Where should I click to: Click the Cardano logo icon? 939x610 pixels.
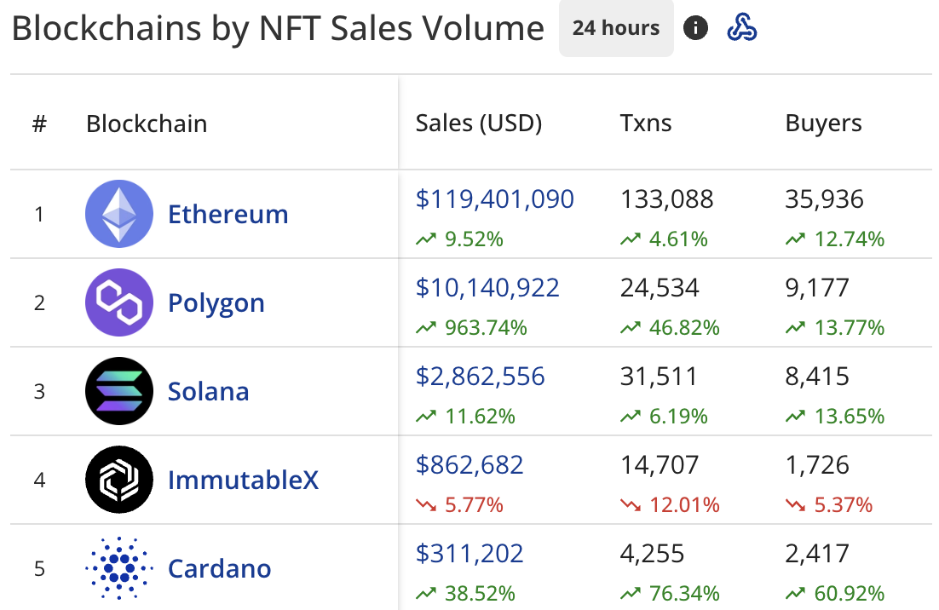click(x=119, y=568)
